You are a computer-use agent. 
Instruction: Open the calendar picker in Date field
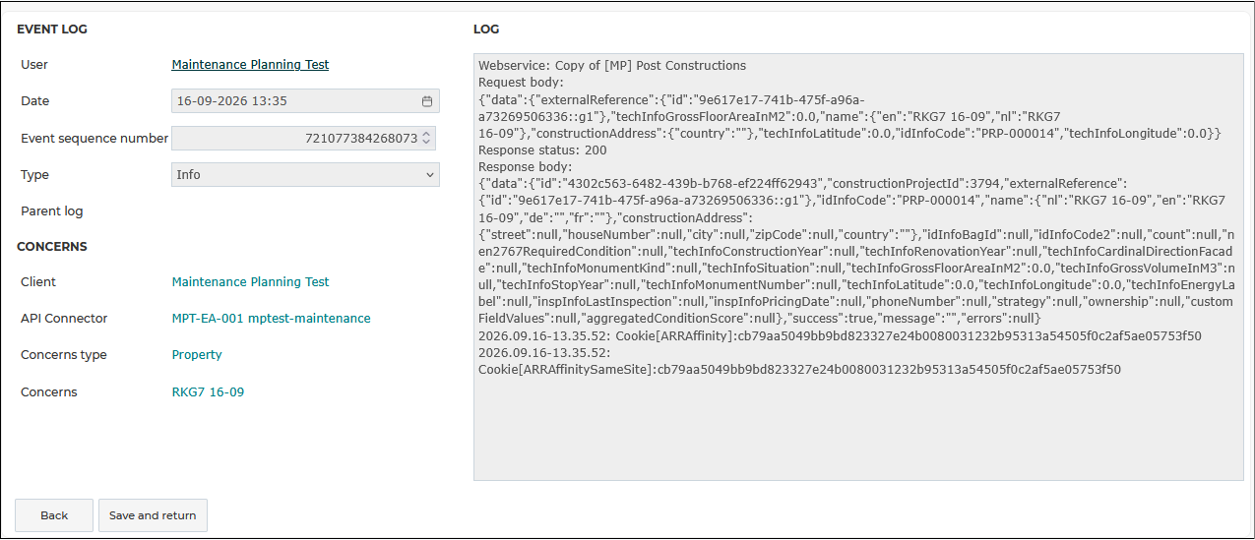click(x=427, y=101)
